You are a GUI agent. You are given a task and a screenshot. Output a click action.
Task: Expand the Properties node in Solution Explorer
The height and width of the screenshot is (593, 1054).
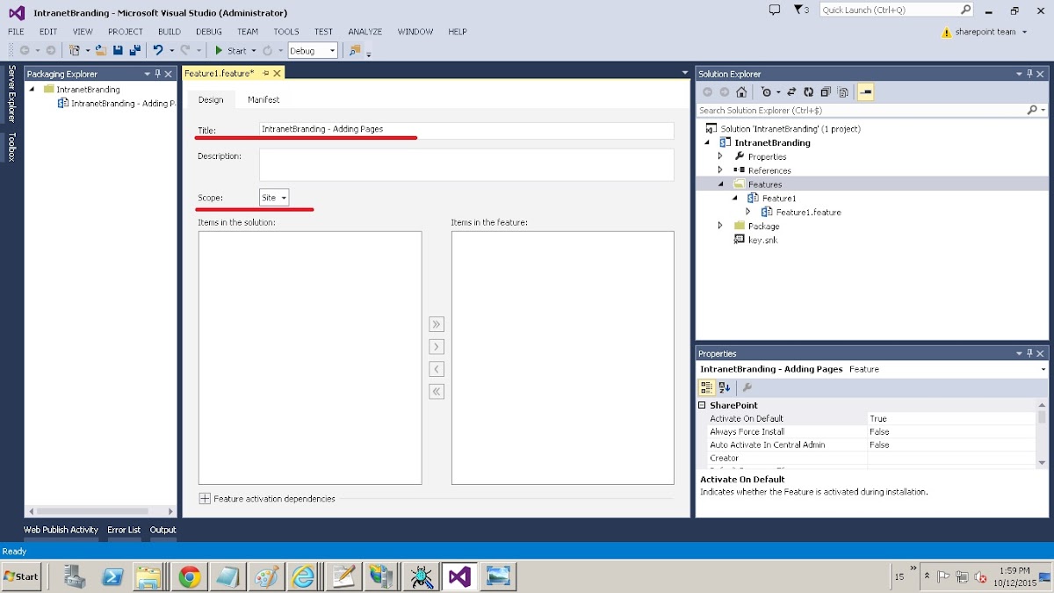click(720, 156)
